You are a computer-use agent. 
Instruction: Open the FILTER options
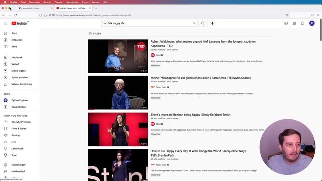pyautogui.click(x=95, y=34)
